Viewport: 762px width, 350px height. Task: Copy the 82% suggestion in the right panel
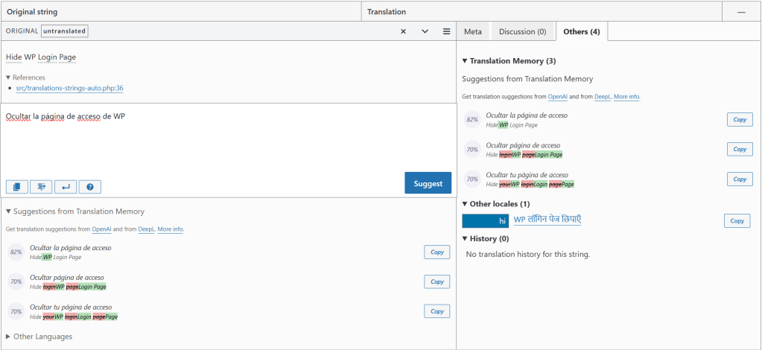point(740,120)
